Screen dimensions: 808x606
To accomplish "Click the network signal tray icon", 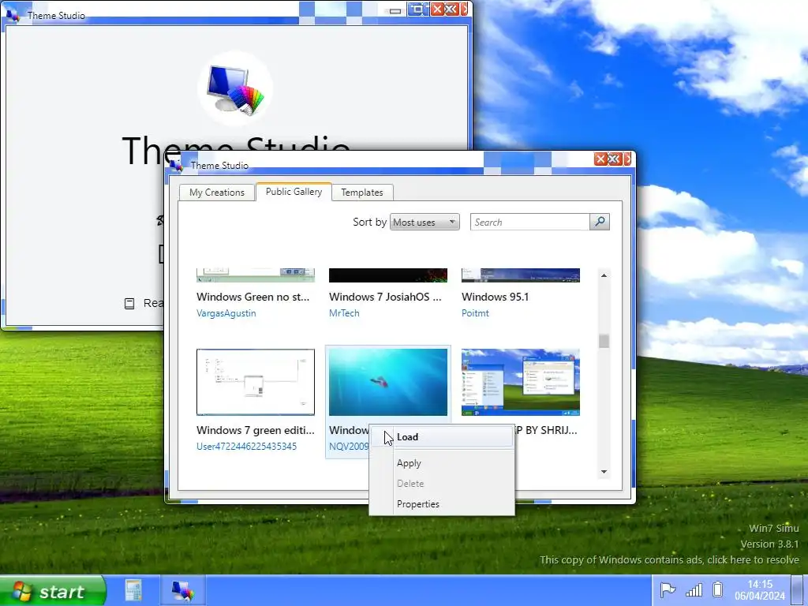I will pyautogui.click(x=694, y=589).
